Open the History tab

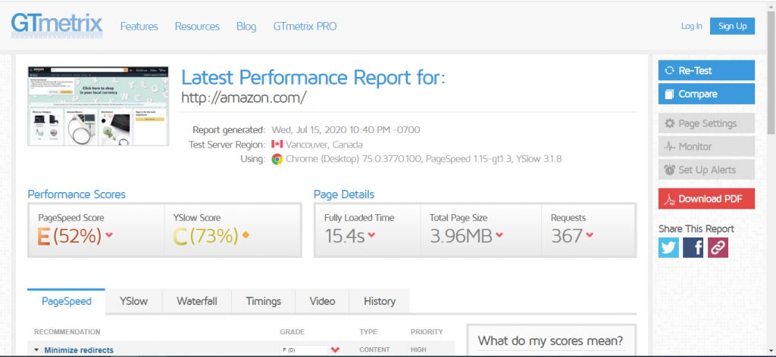tap(380, 301)
